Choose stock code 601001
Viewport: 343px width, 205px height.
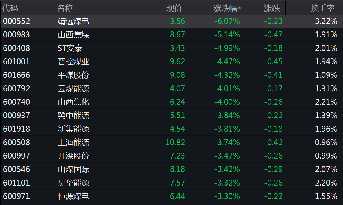pyautogui.click(x=16, y=62)
